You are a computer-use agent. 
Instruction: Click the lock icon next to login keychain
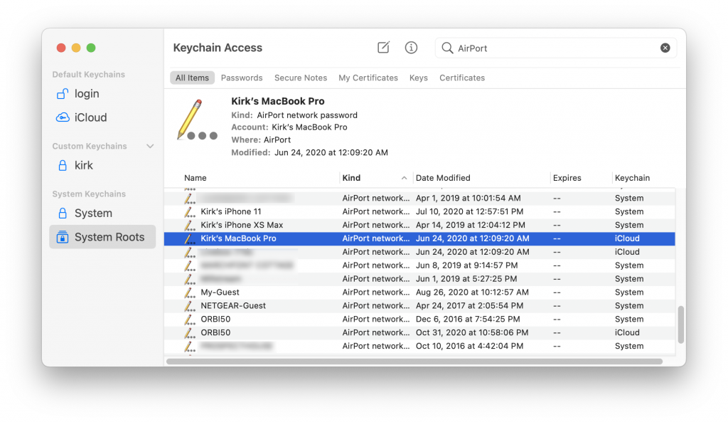(62, 93)
